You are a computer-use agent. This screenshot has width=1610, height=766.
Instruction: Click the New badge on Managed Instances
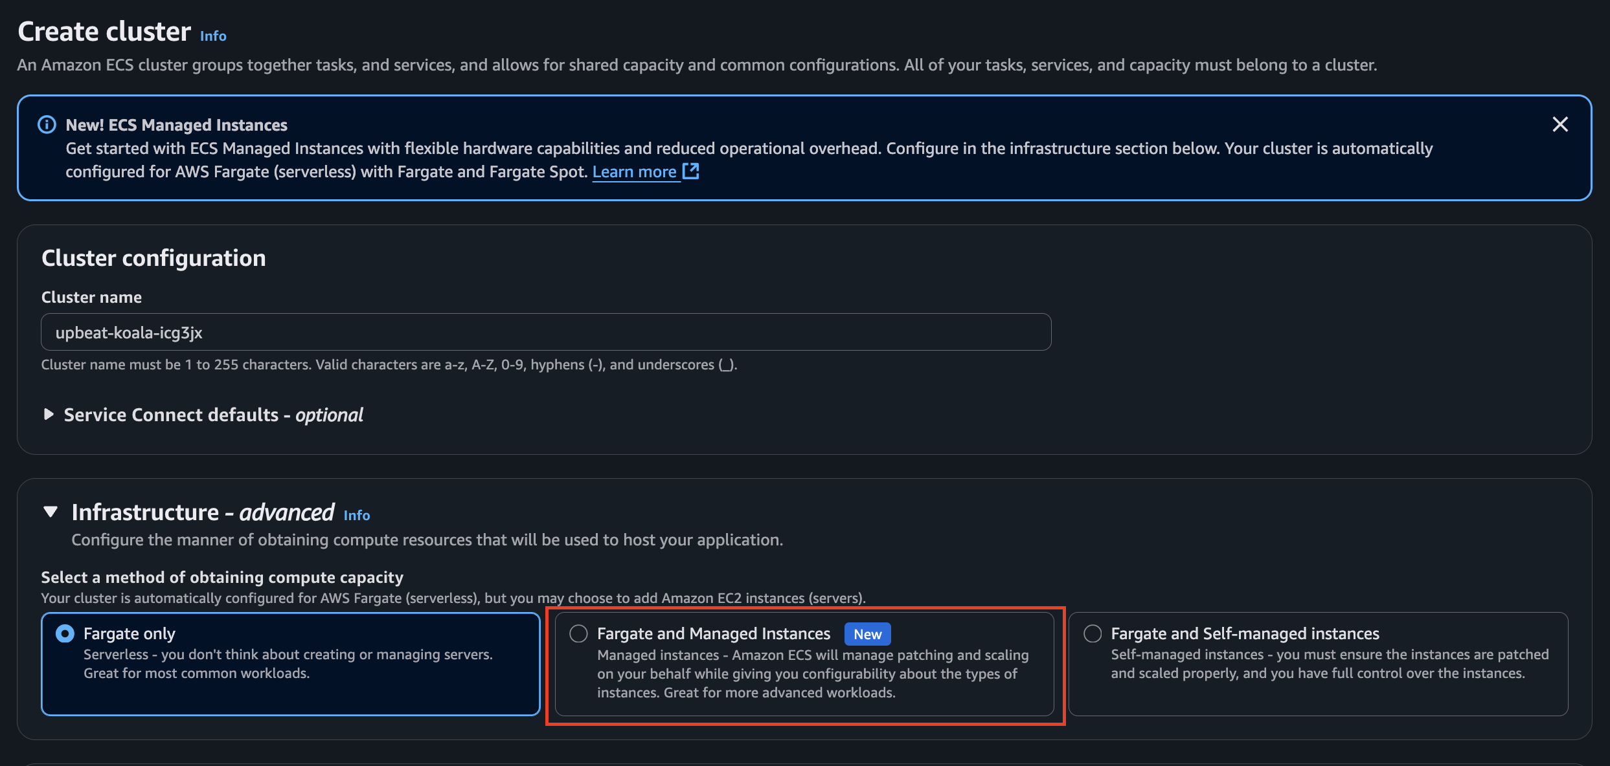coord(867,634)
